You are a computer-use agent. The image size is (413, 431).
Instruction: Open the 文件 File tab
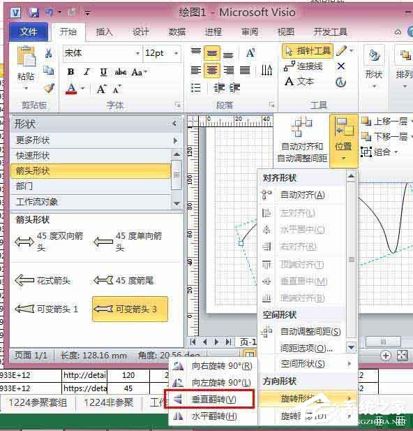click(29, 32)
